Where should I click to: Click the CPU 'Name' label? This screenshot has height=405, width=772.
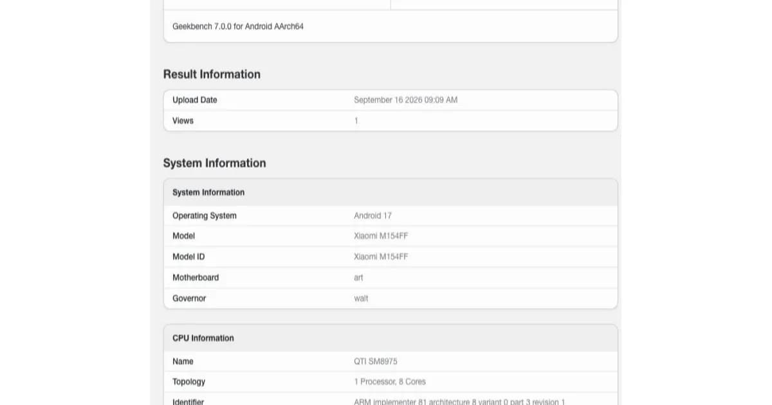(183, 361)
